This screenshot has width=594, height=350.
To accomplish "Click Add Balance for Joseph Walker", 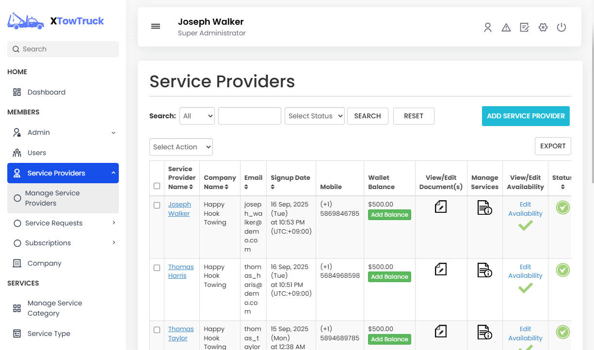I will pos(389,214).
